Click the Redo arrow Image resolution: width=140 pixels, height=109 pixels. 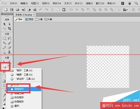pos(46,9)
